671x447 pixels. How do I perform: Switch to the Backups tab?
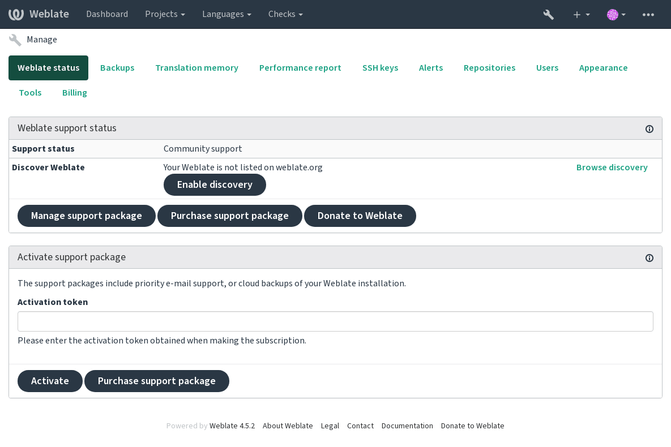[117, 68]
